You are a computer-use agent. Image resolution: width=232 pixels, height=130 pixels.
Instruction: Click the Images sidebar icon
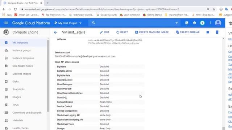[x=6, y=97]
